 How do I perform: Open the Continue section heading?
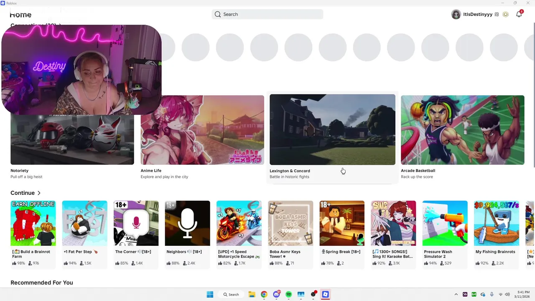click(23, 193)
